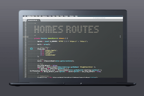144x96 pixels.
Task: Click the vertical three-dot icon at right edge
Action: 120,36
